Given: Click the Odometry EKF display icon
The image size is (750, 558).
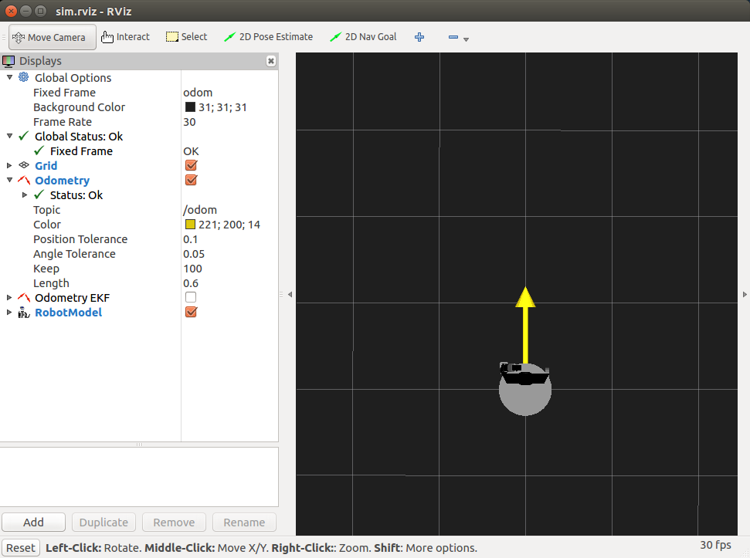Looking at the screenshot, I should [x=24, y=298].
